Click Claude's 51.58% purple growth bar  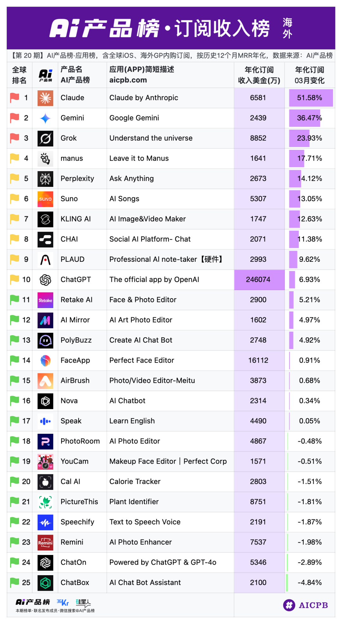(x=310, y=98)
